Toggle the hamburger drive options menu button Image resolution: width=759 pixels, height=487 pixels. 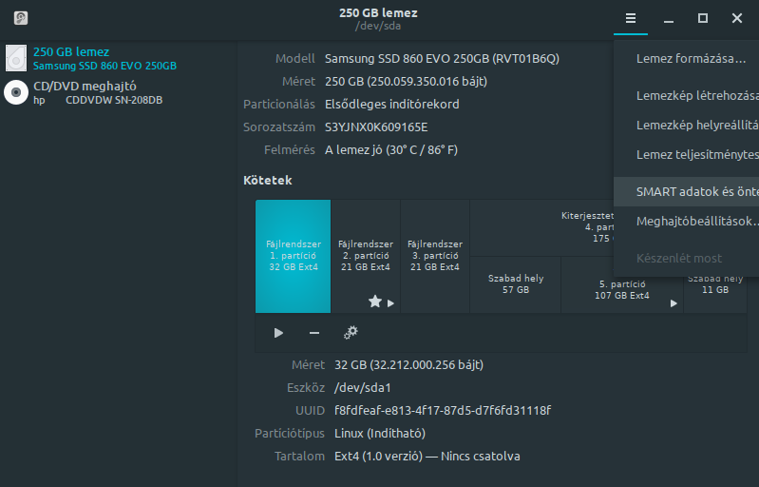pos(630,18)
